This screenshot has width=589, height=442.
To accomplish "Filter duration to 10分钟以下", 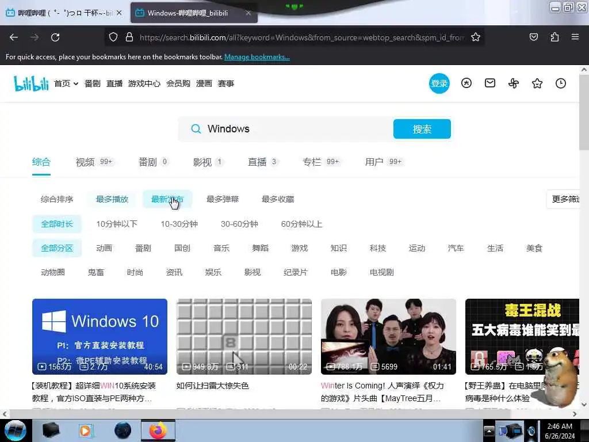I will coord(117,224).
